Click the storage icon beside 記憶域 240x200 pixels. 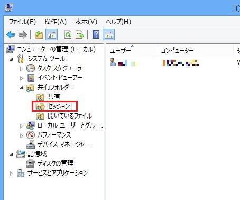(21, 154)
